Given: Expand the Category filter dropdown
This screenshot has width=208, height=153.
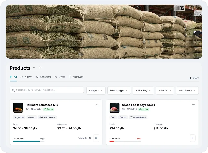Looking at the screenshot, I should [96, 90].
